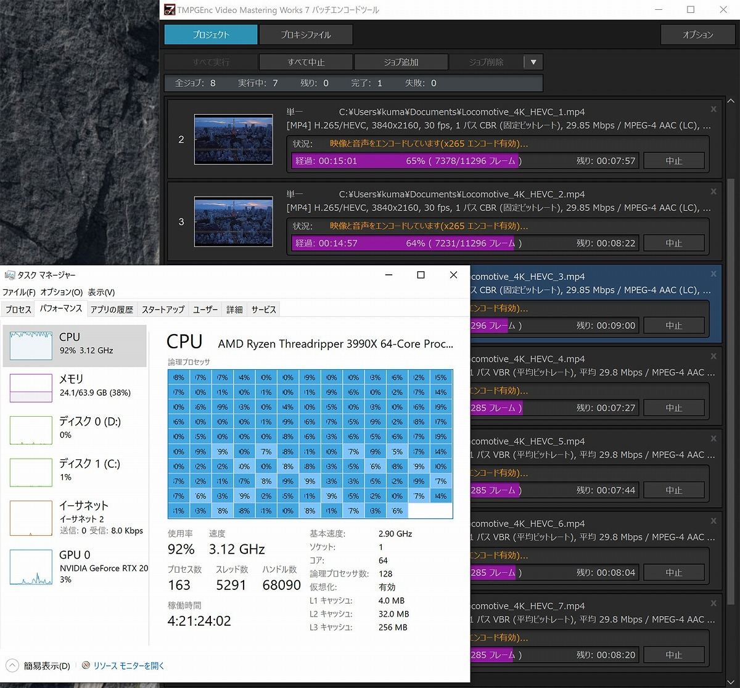
Task: Click the handle count value '68090'
Action: coord(282,585)
